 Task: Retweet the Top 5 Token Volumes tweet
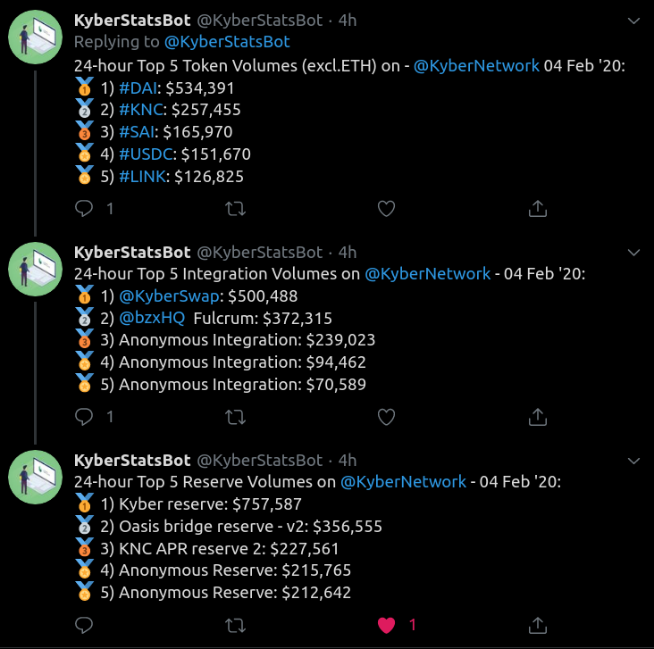(235, 208)
